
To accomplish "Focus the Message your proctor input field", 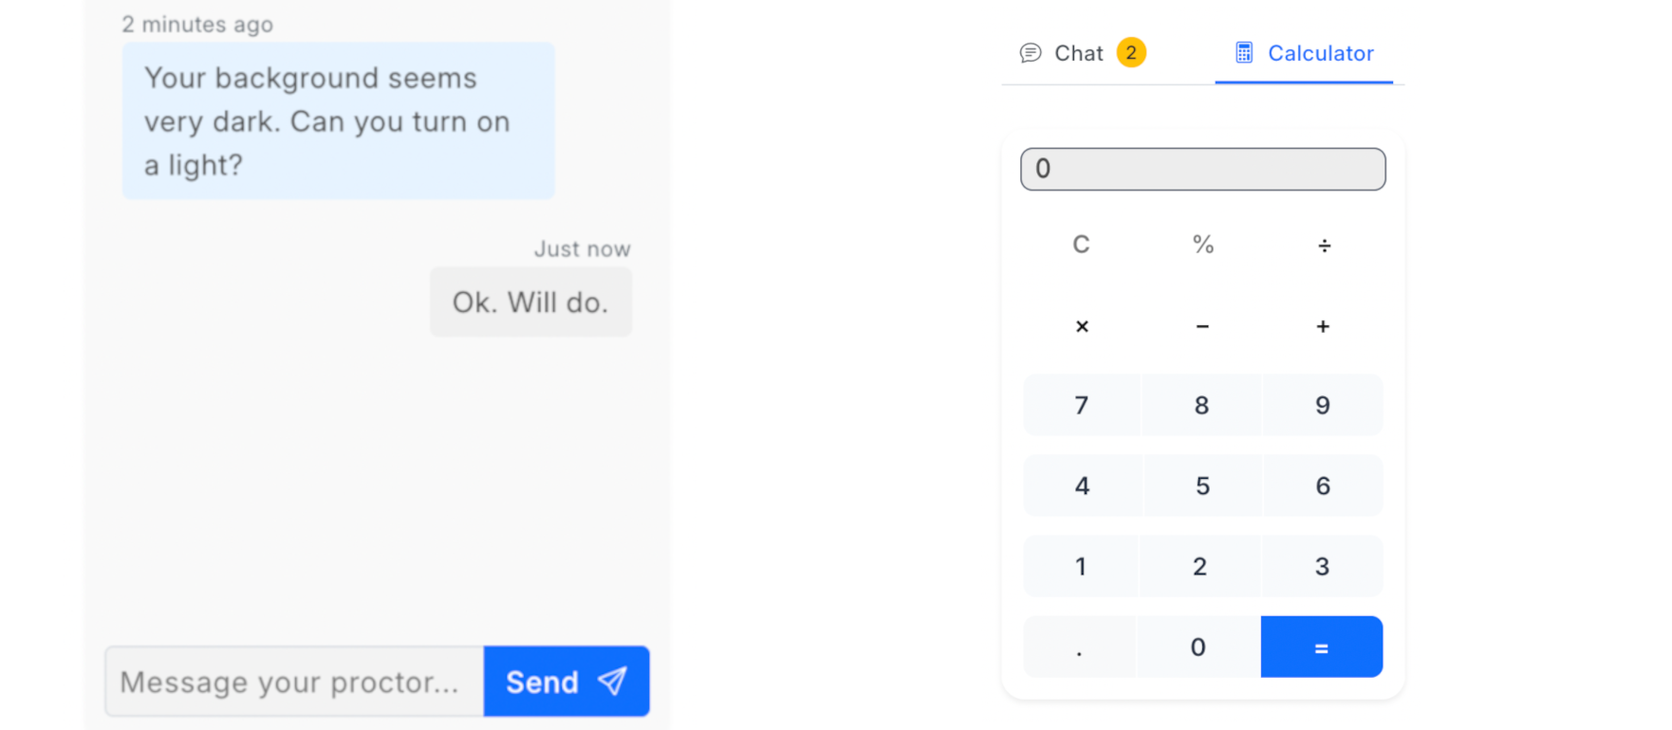I will (294, 682).
